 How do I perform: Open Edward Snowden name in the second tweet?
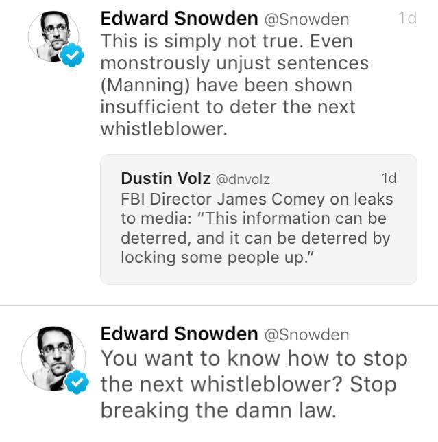coord(180,334)
